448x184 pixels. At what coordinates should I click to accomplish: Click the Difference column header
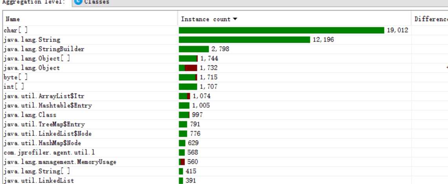tap(431, 19)
